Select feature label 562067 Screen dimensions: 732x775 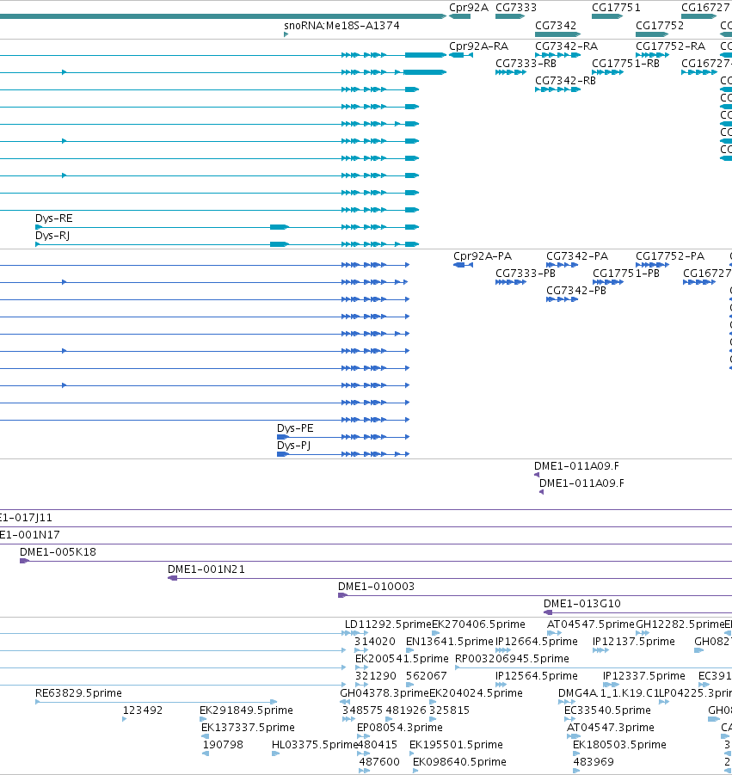click(426, 676)
